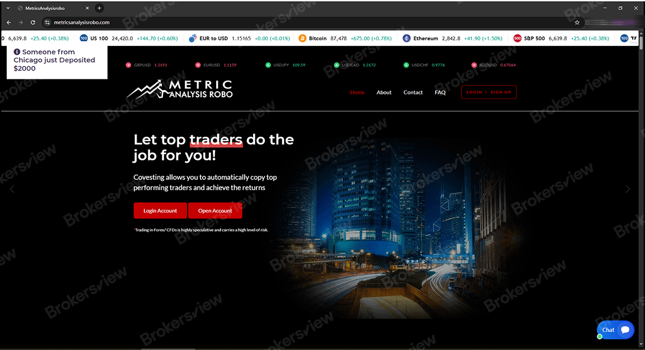The image size is (645, 350).
Task: Click the Ethereum ticker price 2,842.8
Action: tap(451, 38)
